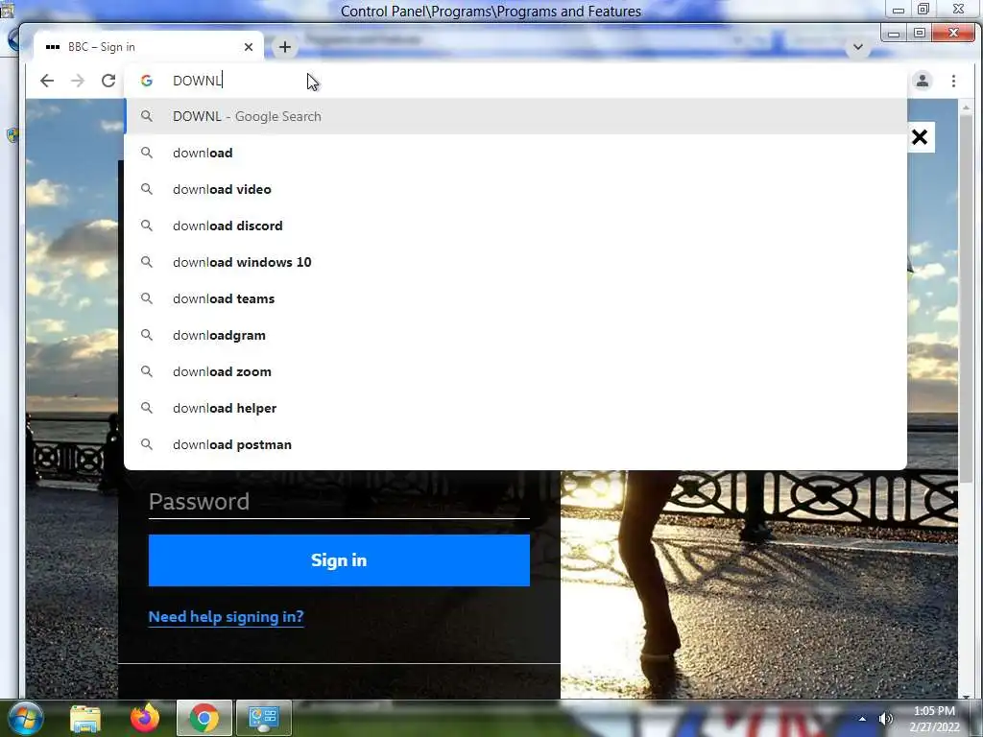This screenshot has width=983, height=737.
Task: Click the page's vertical scrollbar
Action: (966, 297)
